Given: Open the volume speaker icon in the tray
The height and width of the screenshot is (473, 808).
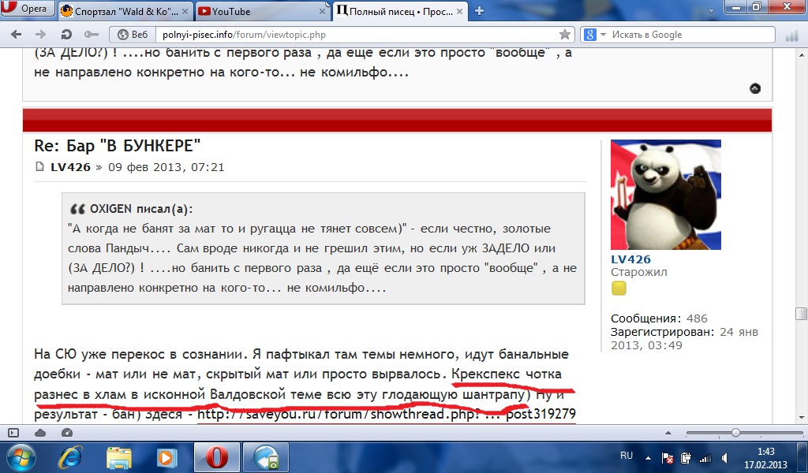Looking at the screenshot, I should (724, 457).
